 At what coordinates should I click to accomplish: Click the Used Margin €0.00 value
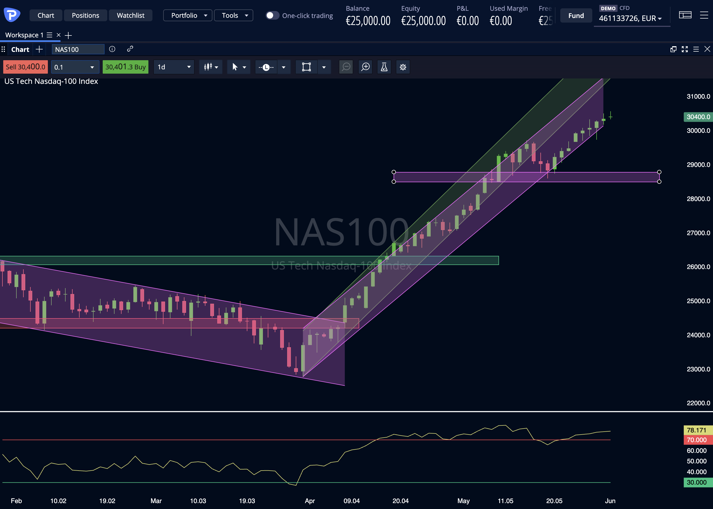(x=501, y=21)
